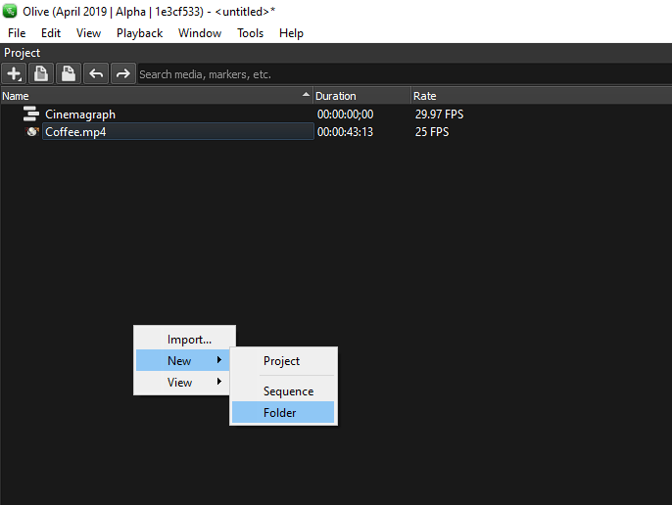Screen dimensions: 672x505
Task: Choose Project from the New submenu
Action: [x=283, y=361]
